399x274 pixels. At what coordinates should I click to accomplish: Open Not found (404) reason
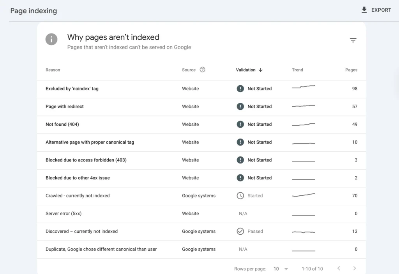coord(62,124)
